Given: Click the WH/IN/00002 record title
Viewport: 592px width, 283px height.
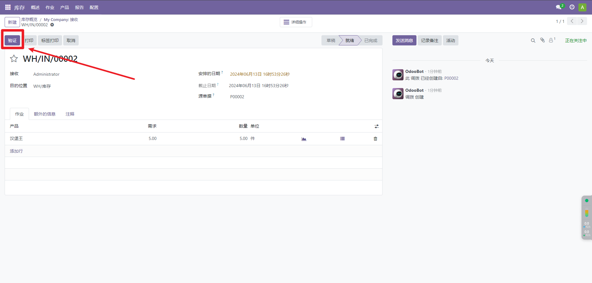Looking at the screenshot, I should pyautogui.click(x=50, y=59).
